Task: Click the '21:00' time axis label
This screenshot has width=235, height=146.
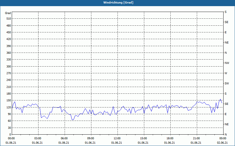Action: coord(197,138)
